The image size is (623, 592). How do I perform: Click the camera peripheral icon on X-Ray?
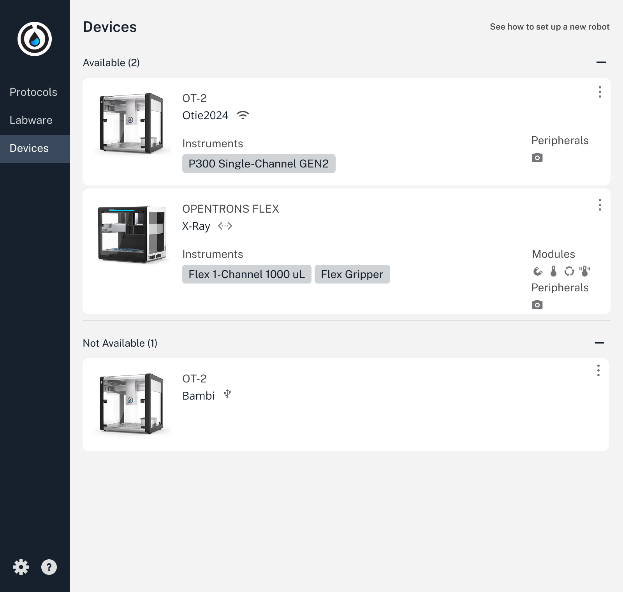538,304
